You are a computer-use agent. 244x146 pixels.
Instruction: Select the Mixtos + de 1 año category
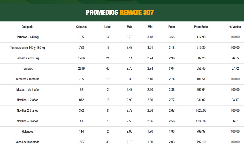pos(27,90)
